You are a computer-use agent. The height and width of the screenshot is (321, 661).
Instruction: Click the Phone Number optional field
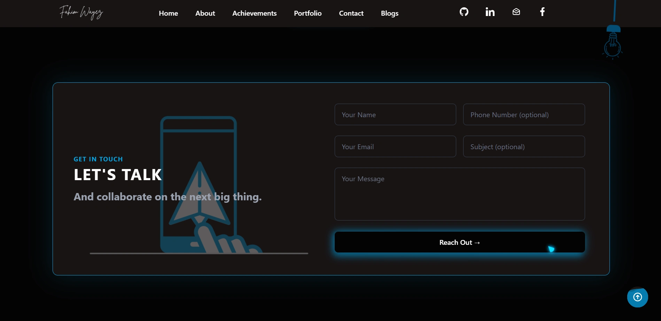524,114
